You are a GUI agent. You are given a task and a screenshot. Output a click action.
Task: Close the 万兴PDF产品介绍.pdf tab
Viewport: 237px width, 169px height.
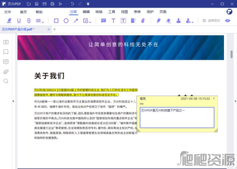coord(49,30)
